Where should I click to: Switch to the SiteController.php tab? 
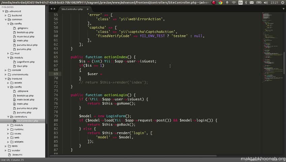coord(72,9)
